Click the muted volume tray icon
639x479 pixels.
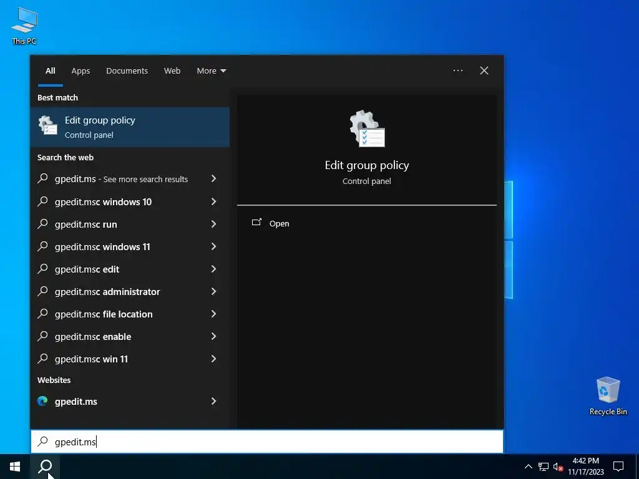click(558, 467)
